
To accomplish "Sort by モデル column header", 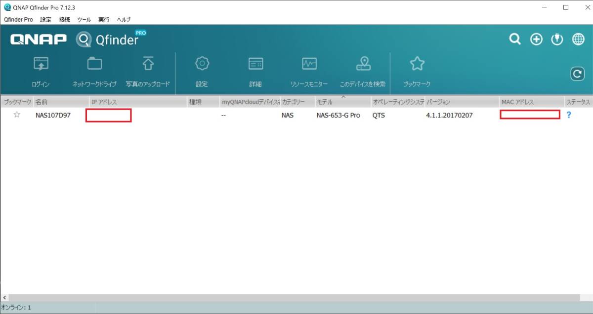I will coord(342,102).
